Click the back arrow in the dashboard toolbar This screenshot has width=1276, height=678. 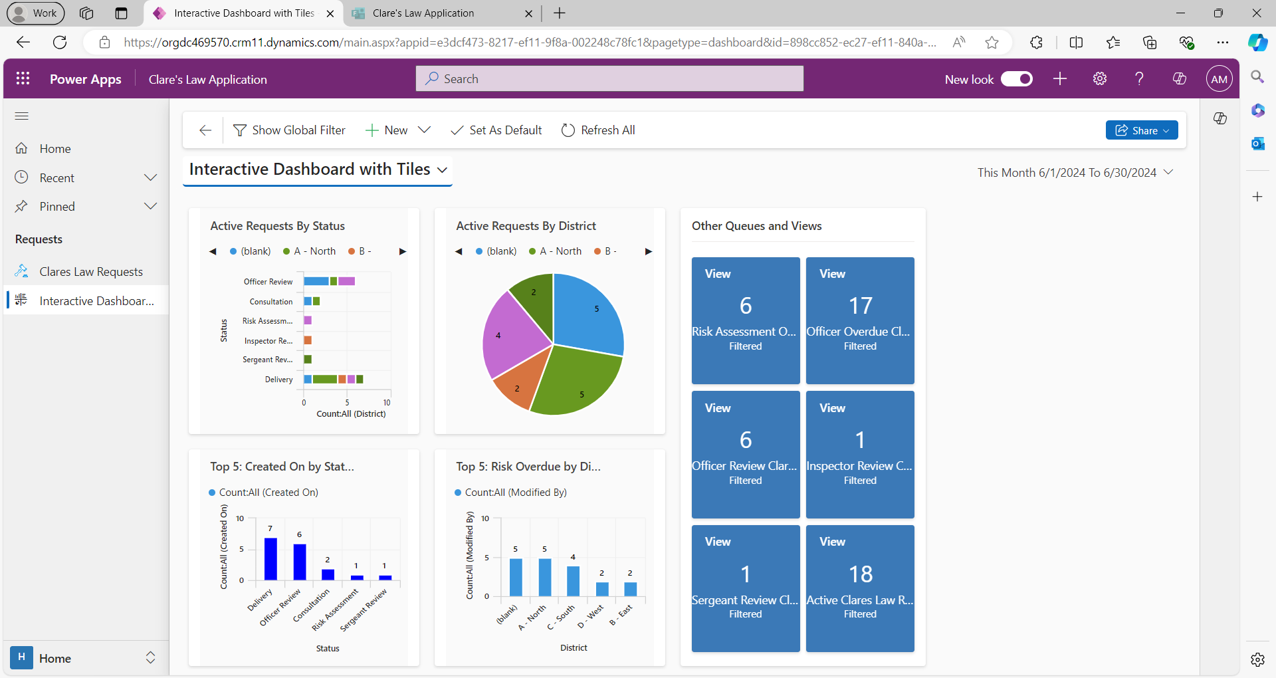coord(205,130)
